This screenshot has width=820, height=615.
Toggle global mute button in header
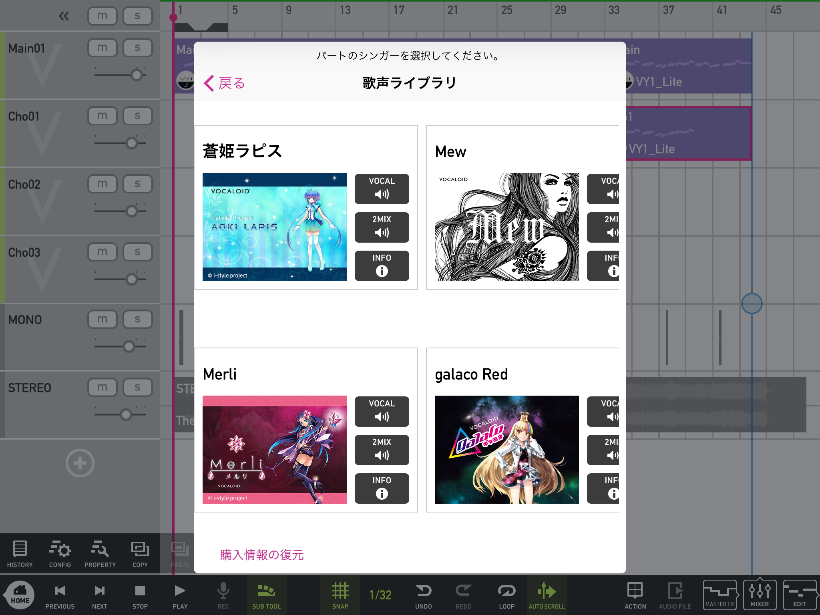pos(102,16)
